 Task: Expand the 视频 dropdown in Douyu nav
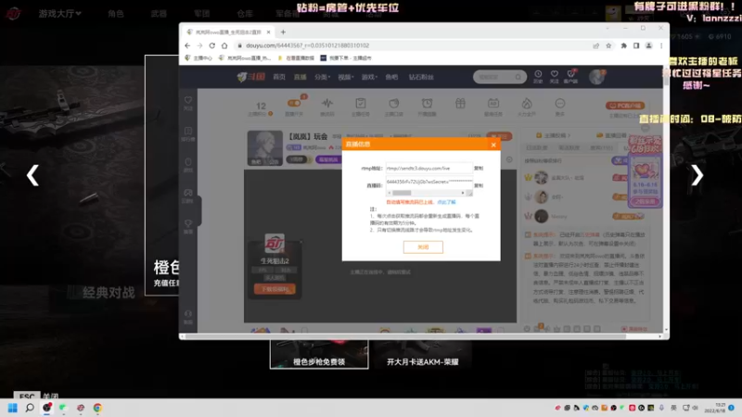345,77
